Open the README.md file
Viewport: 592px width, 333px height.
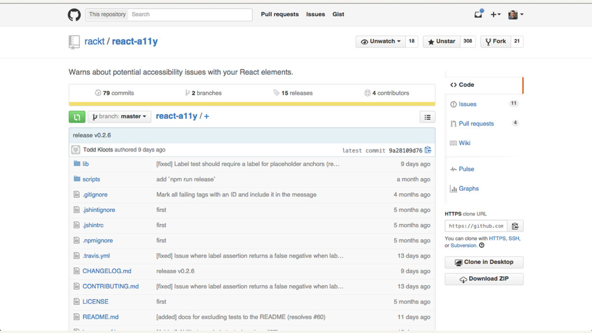pos(101,317)
